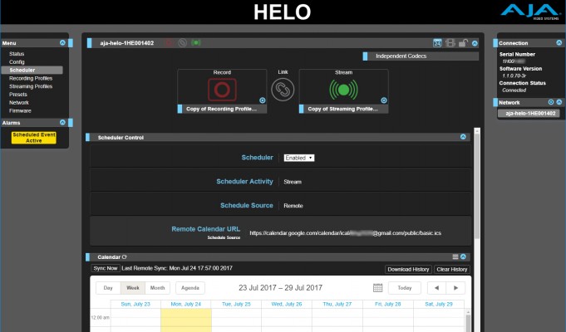566x332 pixels.
Task: Click the film media icon in header
Action: 450,43
